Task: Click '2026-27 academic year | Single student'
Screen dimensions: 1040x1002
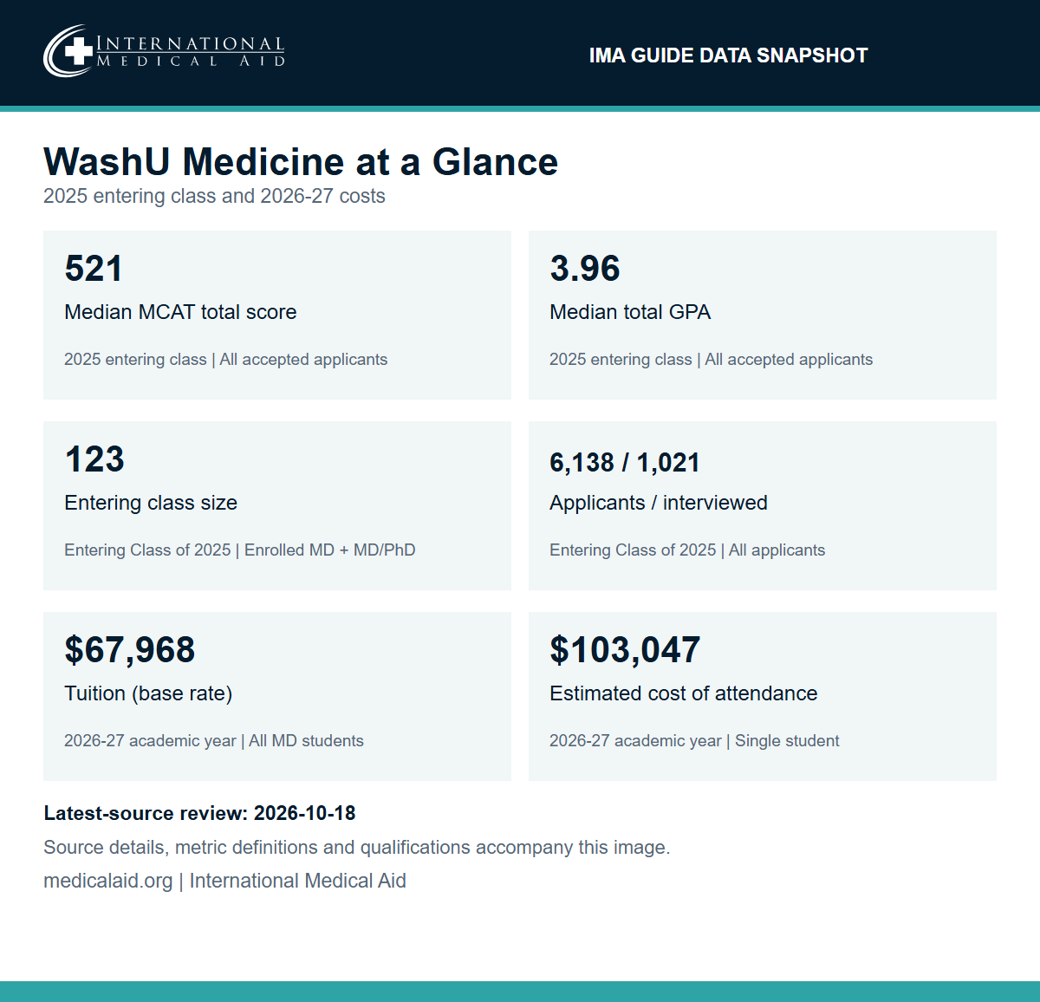Action: pyautogui.click(x=694, y=741)
